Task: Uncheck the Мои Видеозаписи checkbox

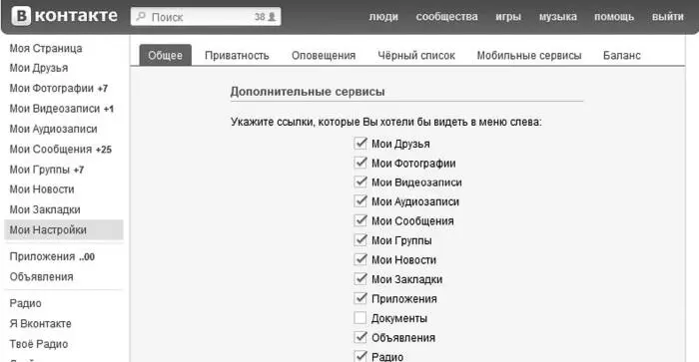Action: tap(360, 182)
